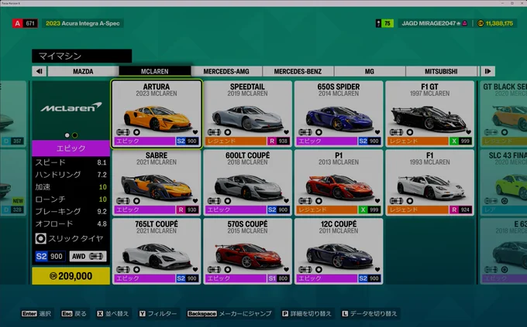Click the heart icon on 600LT Coupé card
Image resolution: width=527 pixels, height=327 pixels.
[286, 201]
